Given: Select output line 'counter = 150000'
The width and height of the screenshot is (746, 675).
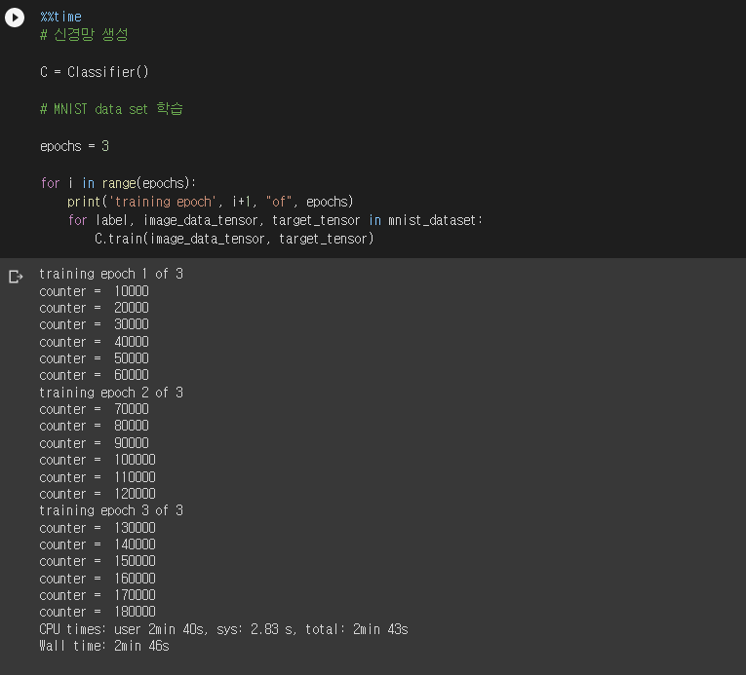Looking at the screenshot, I should [x=98, y=561].
